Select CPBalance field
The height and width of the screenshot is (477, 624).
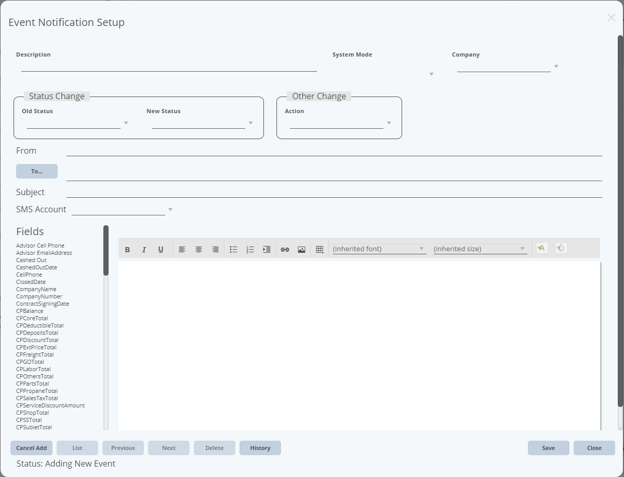(x=30, y=311)
